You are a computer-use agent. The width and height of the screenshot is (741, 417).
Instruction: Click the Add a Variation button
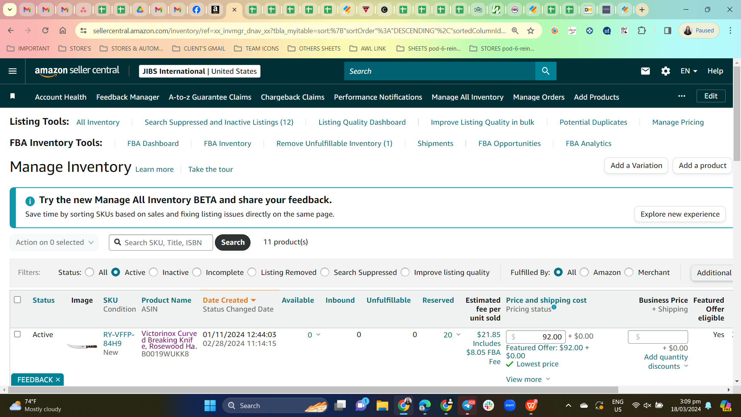click(636, 166)
